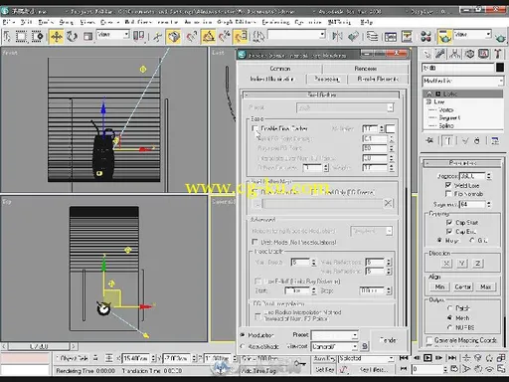The height and width of the screenshot is (382, 509).
Task: Toggle Flip Normals checkbox
Action: click(x=448, y=194)
